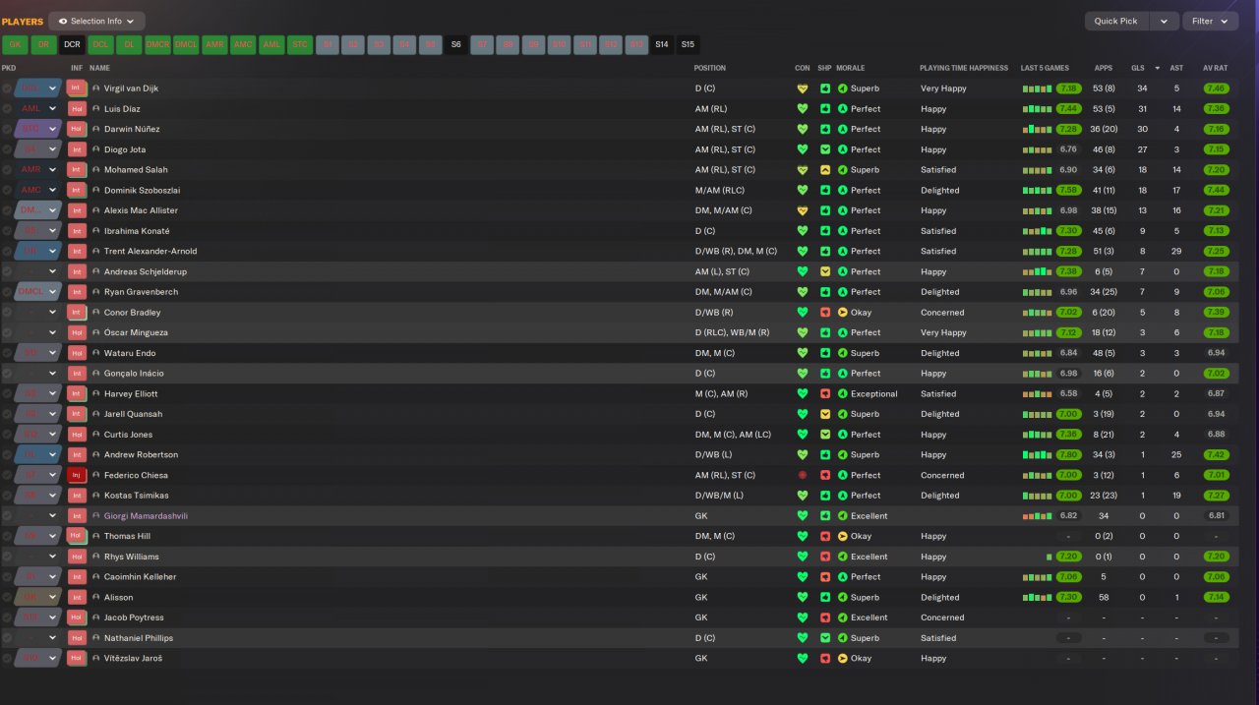This screenshot has width=1259, height=705.
Task: Toggle picked circle for Conor Bradley
Action: click(7, 313)
